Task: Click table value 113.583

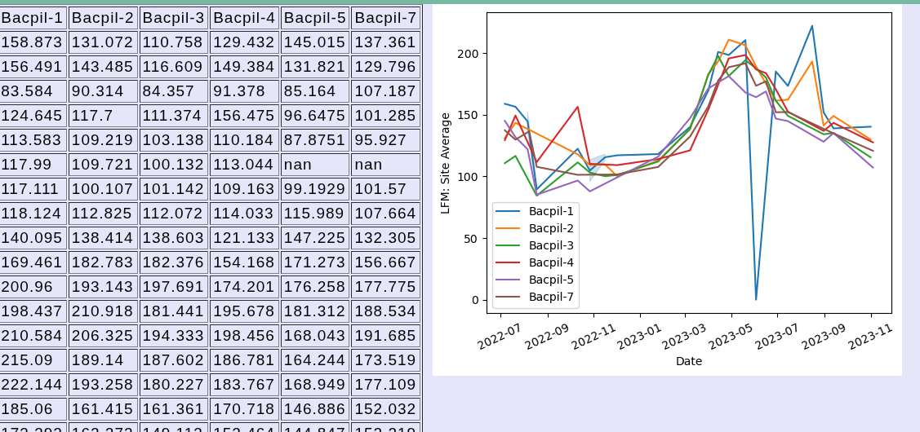Action: point(33,140)
